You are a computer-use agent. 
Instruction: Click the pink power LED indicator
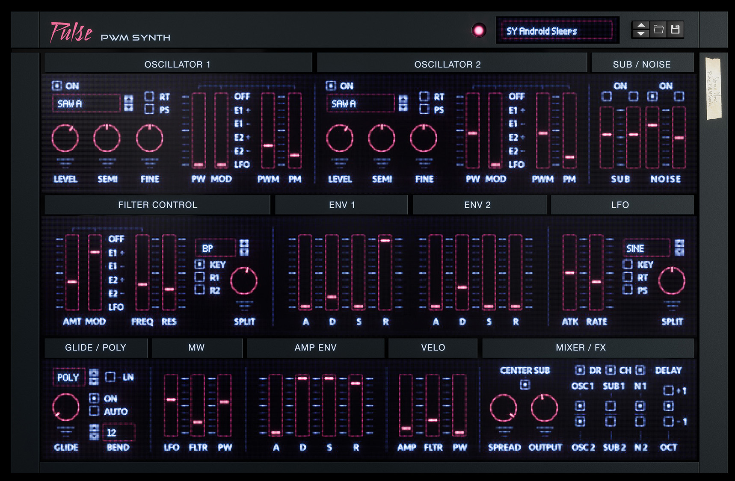[x=479, y=30]
